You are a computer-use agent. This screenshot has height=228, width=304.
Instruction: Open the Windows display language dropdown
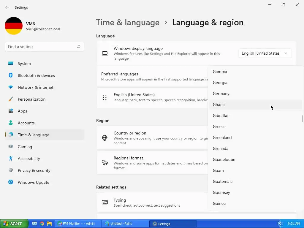click(265, 53)
